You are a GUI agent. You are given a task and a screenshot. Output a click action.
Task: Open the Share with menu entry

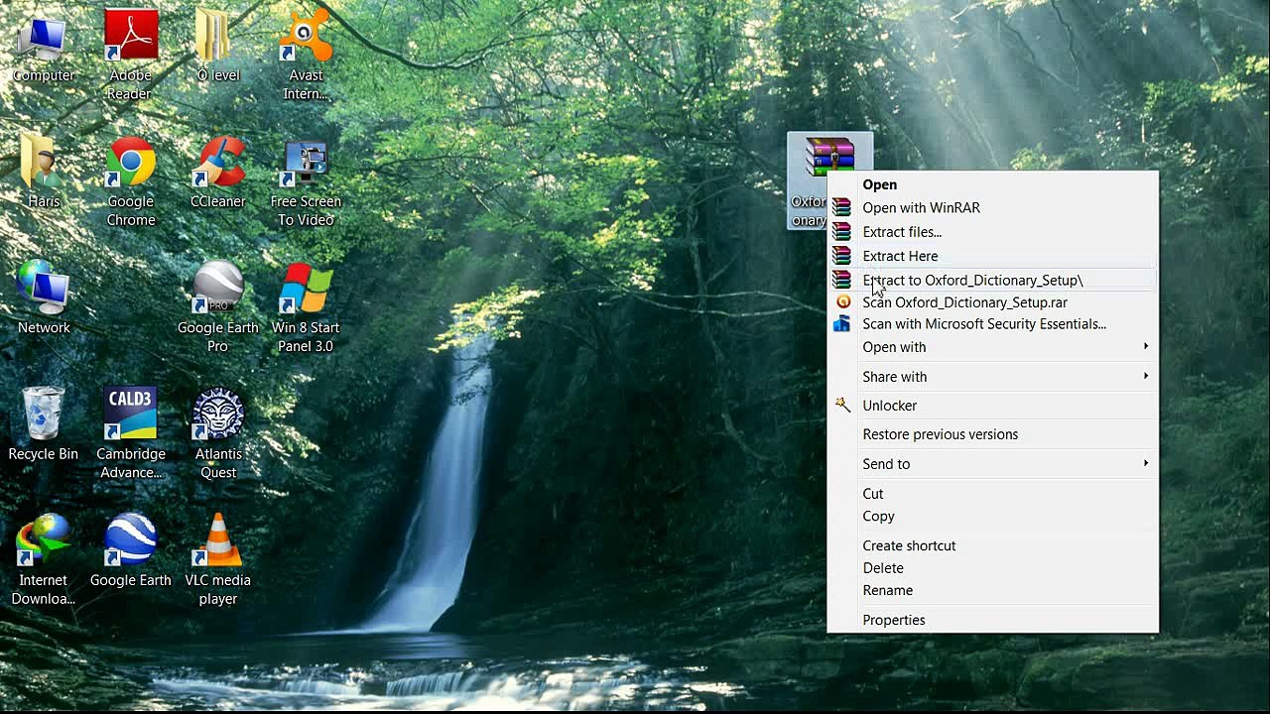pos(992,377)
